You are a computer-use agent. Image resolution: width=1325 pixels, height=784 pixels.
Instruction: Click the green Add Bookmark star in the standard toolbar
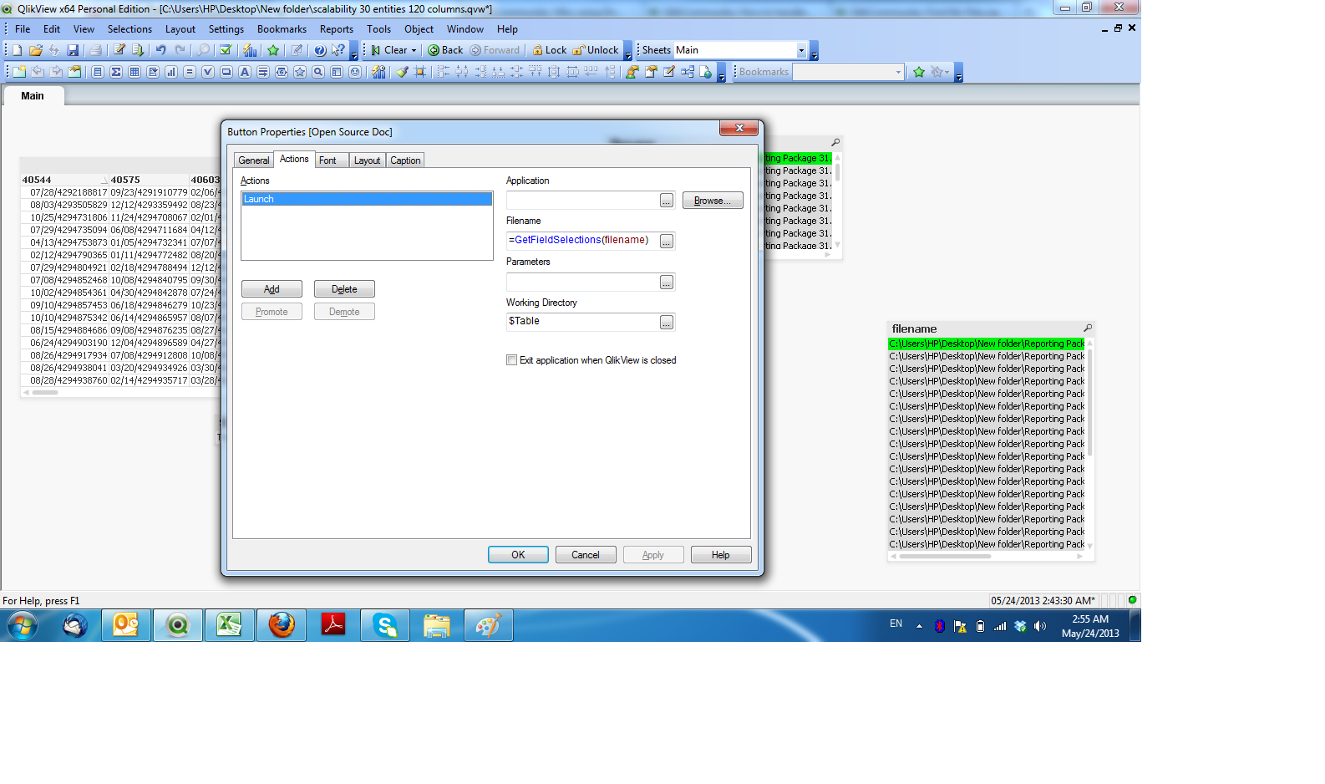(x=273, y=50)
